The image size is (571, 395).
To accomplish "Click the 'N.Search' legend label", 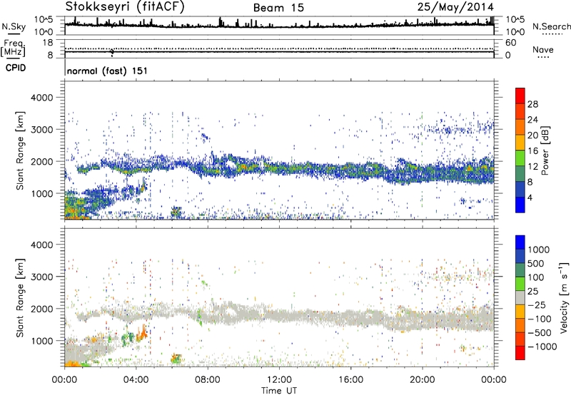I will coord(551,26).
